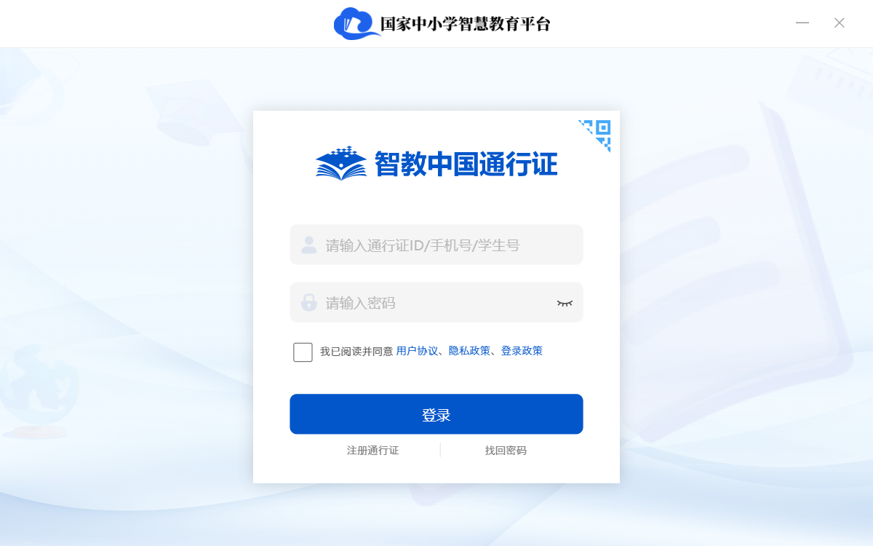Switch to QR code login in the card corner
Image resolution: width=873 pixels, height=546 pixels.
(596, 135)
